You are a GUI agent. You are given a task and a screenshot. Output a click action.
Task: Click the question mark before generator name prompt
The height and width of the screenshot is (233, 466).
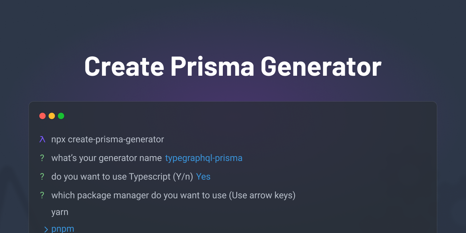42,158
